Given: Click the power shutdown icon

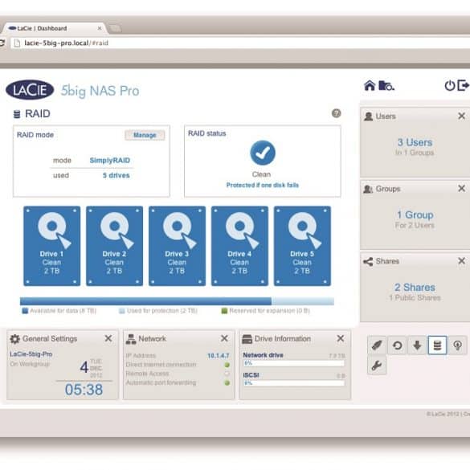Looking at the screenshot, I should (x=450, y=86).
